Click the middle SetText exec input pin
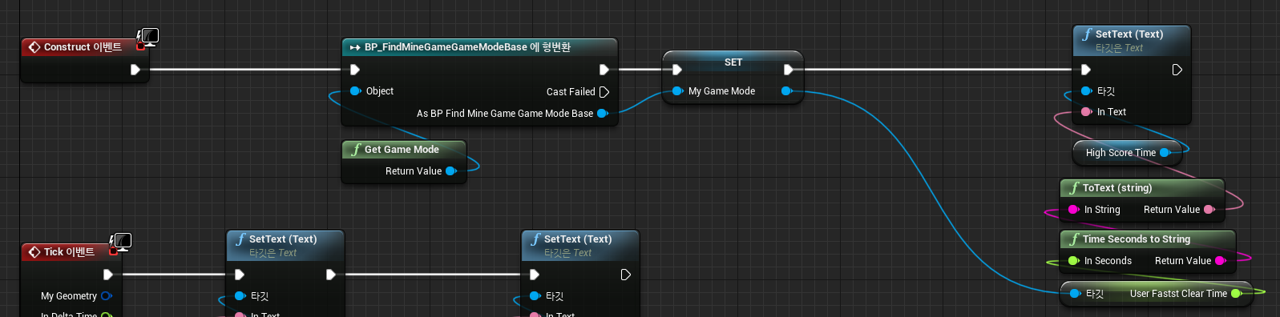This screenshot has width=1280, height=317. [x=240, y=275]
